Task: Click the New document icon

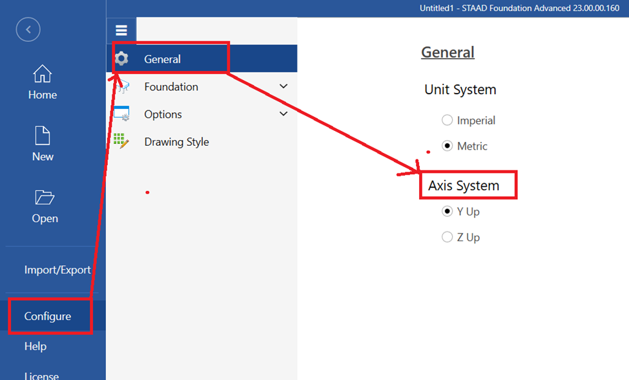Action: pyautogui.click(x=43, y=135)
